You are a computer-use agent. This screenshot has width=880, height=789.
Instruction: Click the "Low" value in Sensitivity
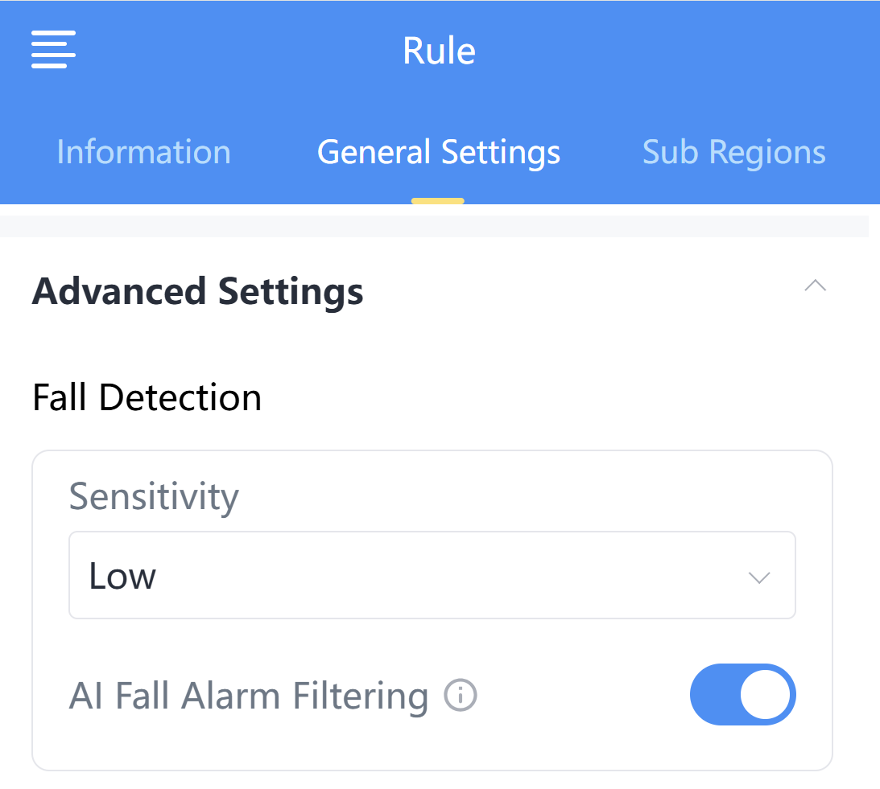122,577
